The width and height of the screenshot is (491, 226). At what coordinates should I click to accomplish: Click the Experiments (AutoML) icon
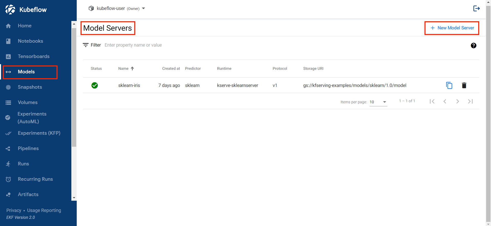tap(8, 118)
